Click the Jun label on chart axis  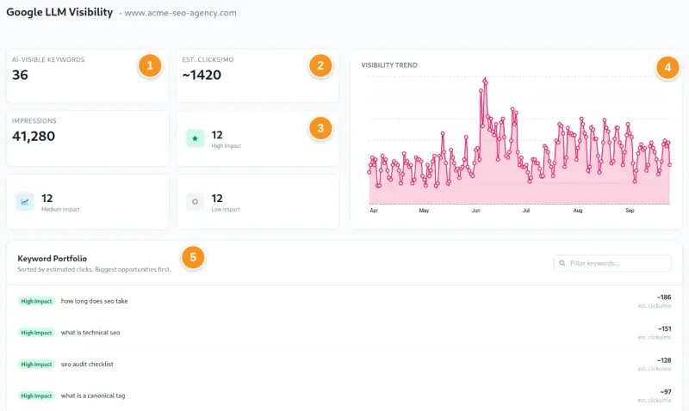click(476, 211)
